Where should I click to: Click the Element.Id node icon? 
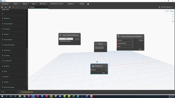[x=93, y=66]
